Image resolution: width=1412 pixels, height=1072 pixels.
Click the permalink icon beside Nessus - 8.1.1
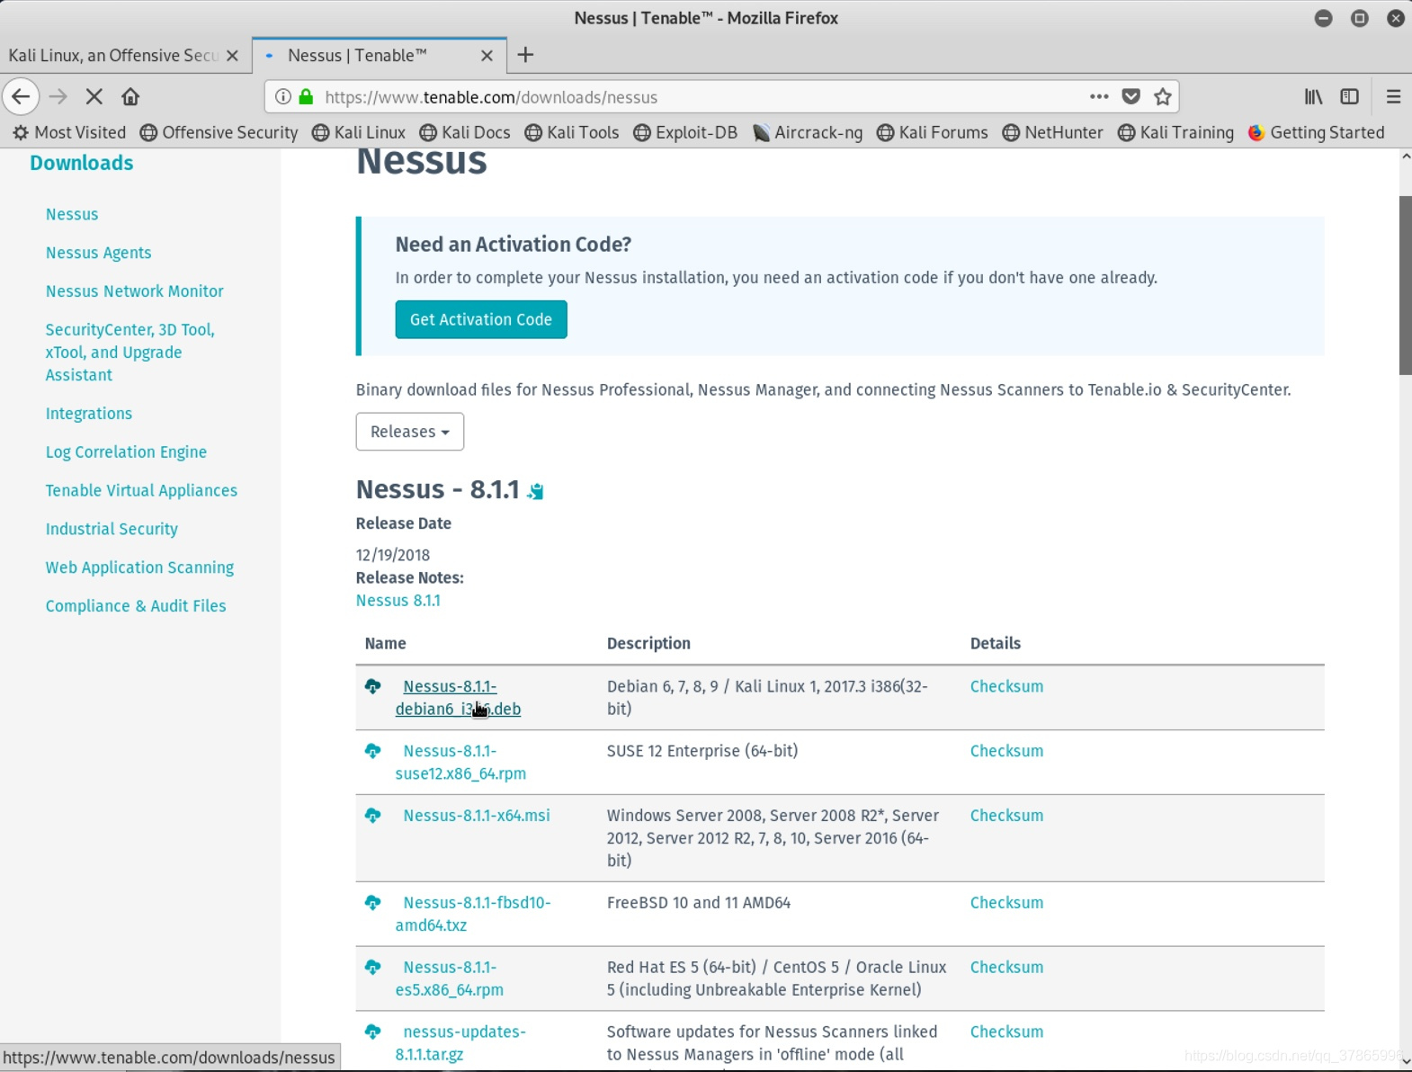coord(536,491)
